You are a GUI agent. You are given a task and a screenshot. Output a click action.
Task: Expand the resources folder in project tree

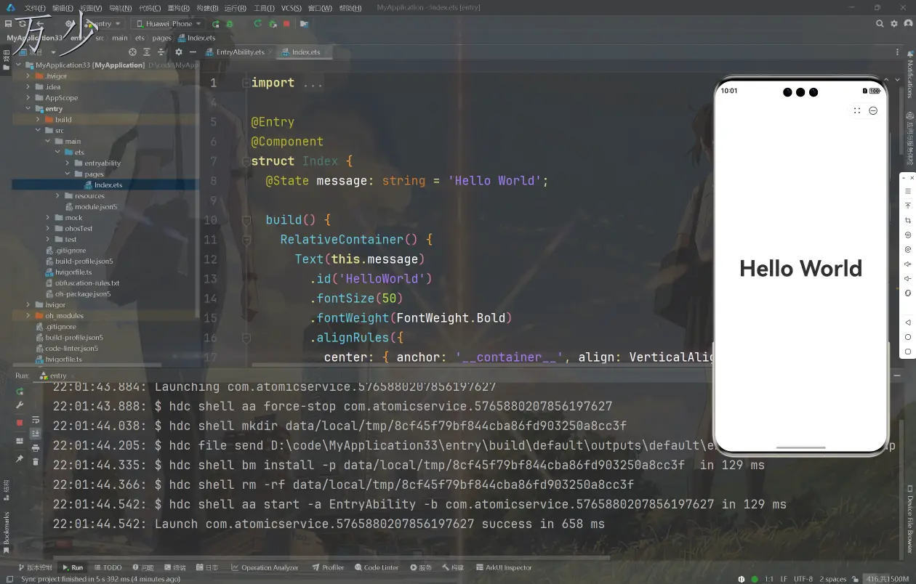point(58,196)
